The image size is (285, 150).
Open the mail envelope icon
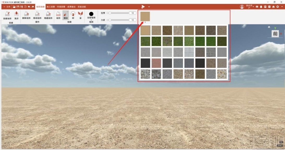click(x=257, y=7)
